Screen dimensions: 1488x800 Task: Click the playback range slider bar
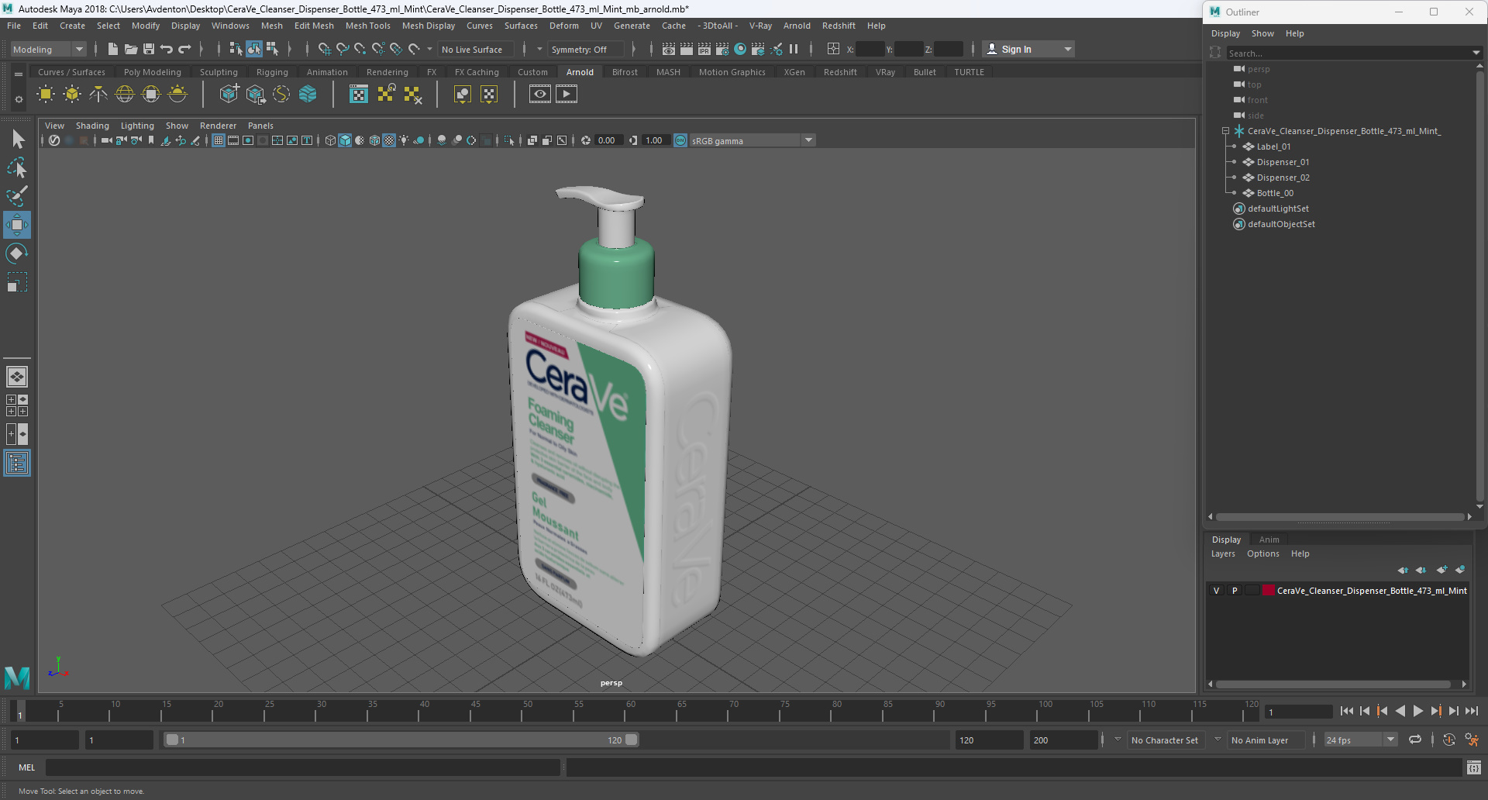point(401,740)
